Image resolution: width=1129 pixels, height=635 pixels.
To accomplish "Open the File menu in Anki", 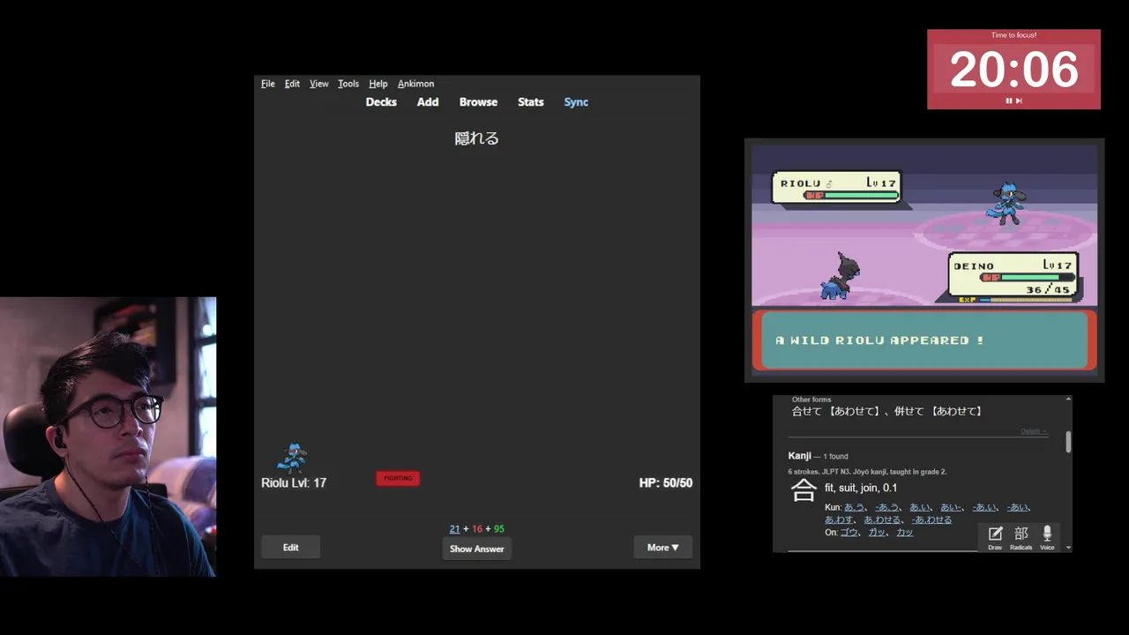I will [x=268, y=84].
